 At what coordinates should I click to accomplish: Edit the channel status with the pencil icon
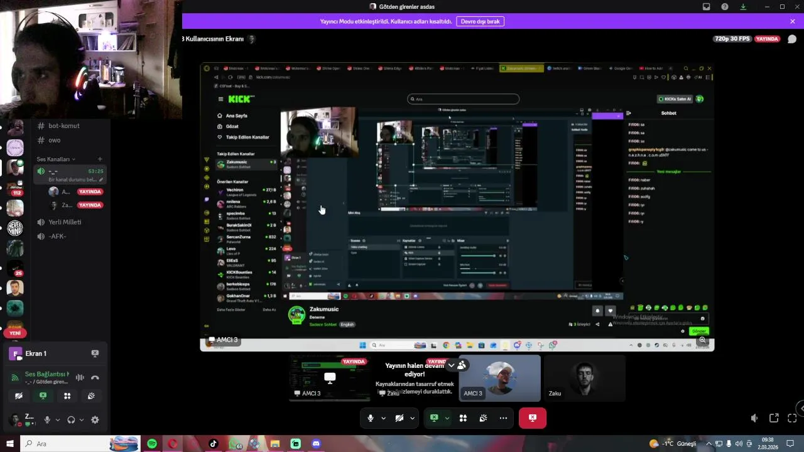pos(101,180)
